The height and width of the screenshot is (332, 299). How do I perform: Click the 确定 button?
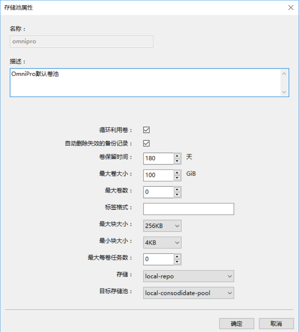(x=237, y=324)
